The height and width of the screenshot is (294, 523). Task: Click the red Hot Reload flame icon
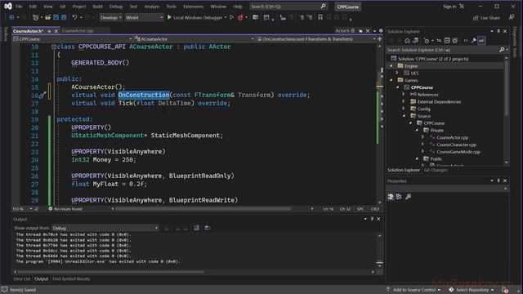coord(240,17)
